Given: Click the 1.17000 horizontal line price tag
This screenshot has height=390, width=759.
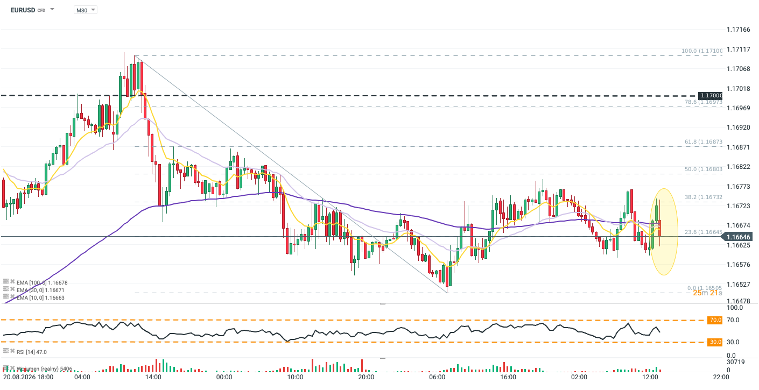Looking at the screenshot, I should (x=711, y=95).
